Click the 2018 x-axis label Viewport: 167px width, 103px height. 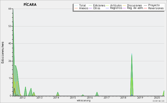[x=123, y=98]
